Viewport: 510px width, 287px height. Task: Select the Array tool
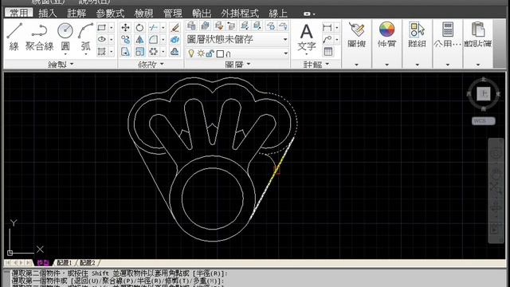153,51
